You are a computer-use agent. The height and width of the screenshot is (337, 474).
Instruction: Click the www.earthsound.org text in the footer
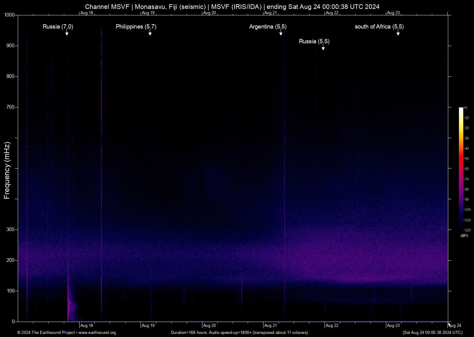tap(97, 333)
